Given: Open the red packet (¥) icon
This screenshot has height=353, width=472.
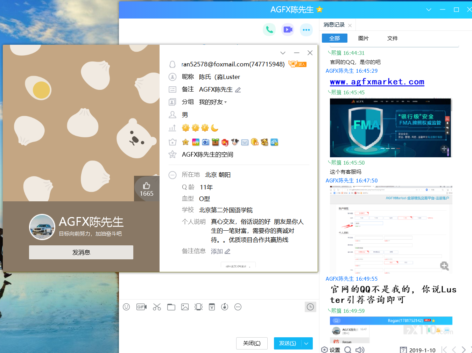Looking at the screenshot, I should [212, 307].
